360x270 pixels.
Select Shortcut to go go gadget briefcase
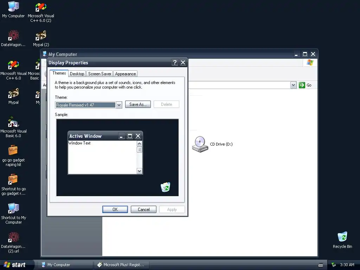(x=13, y=180)
